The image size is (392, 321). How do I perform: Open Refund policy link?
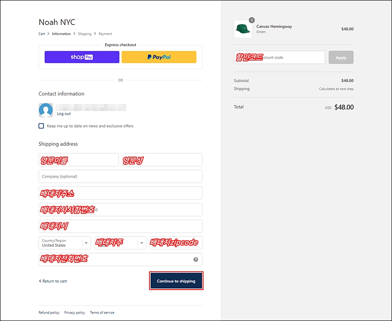49,313
